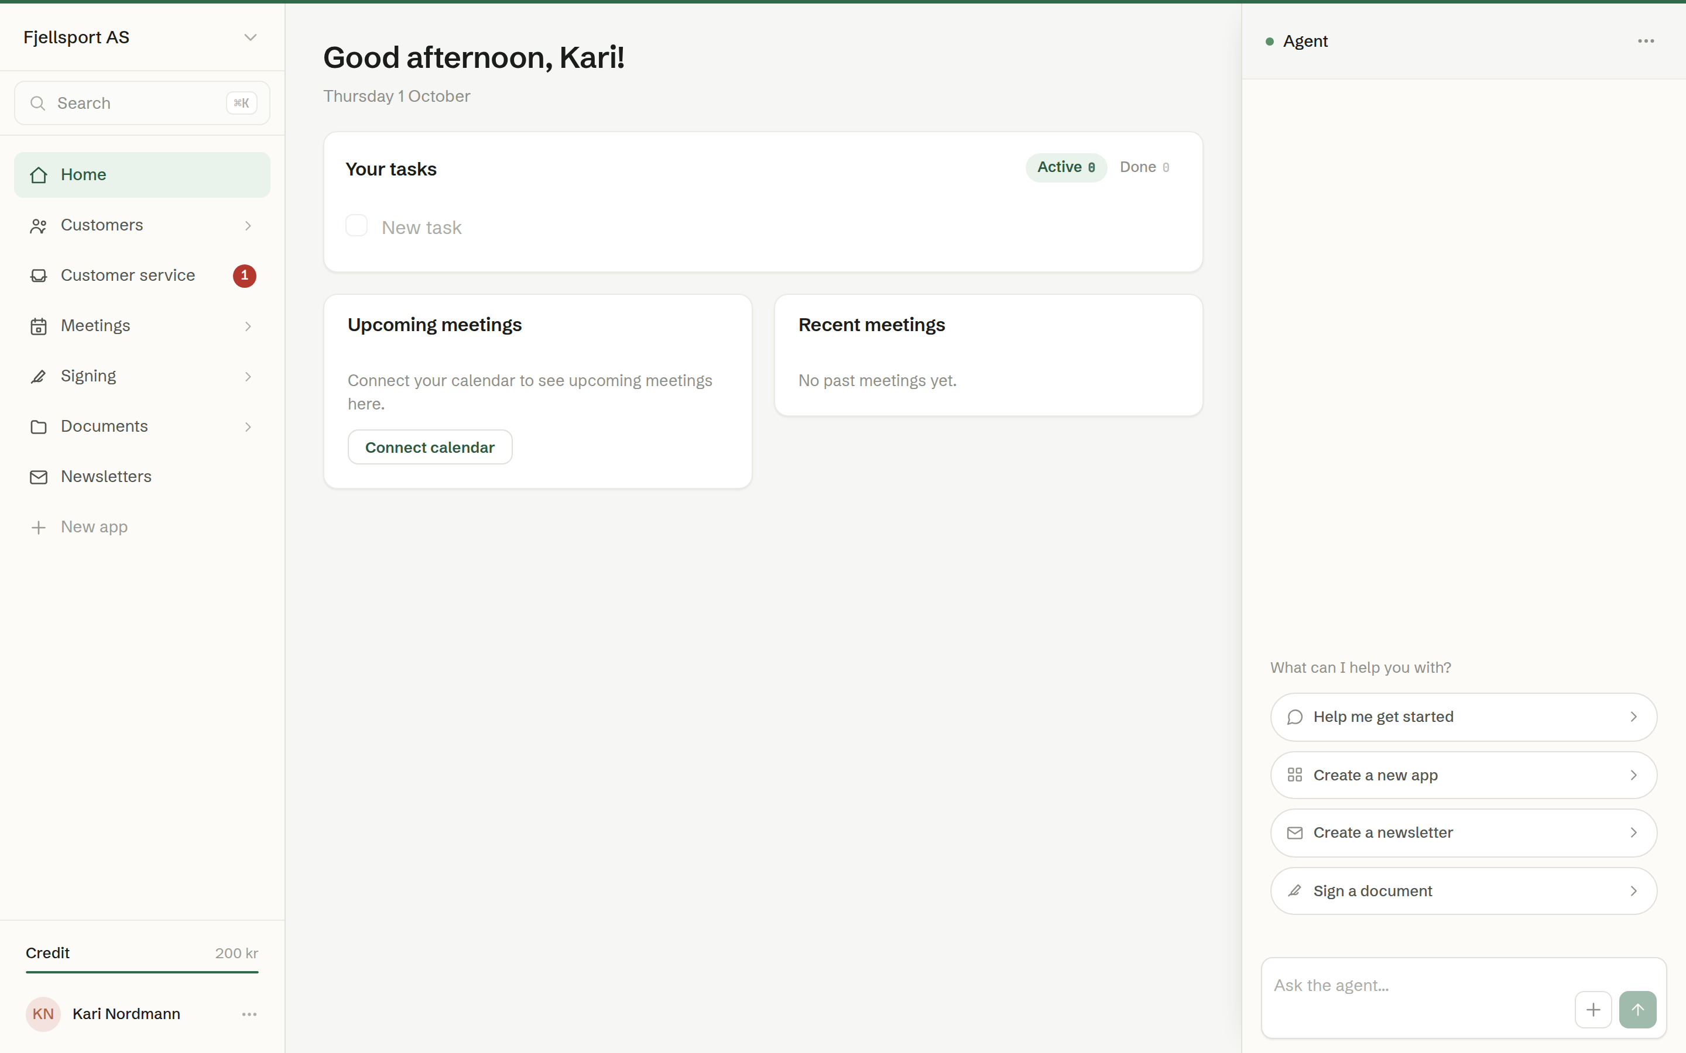Click the 200 kr credit amount
This screenshot has height=1053, width=1686.
click(x=236, y=954)
